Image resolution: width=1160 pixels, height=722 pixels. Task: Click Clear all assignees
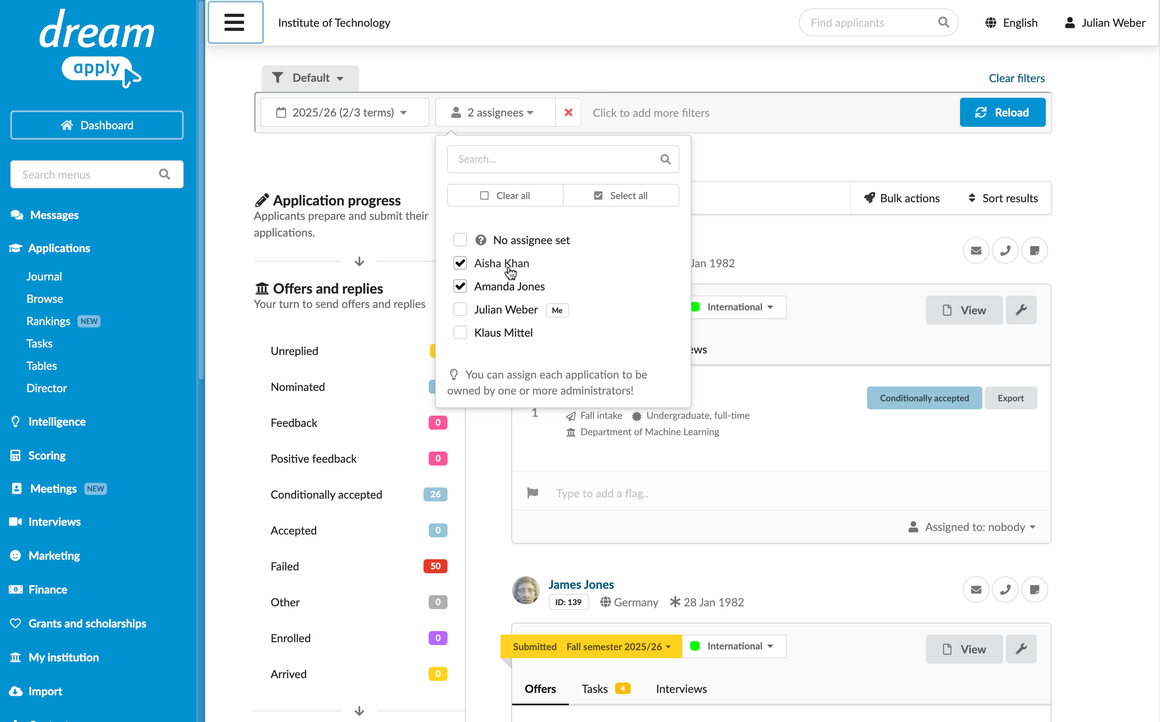(505, 195)
